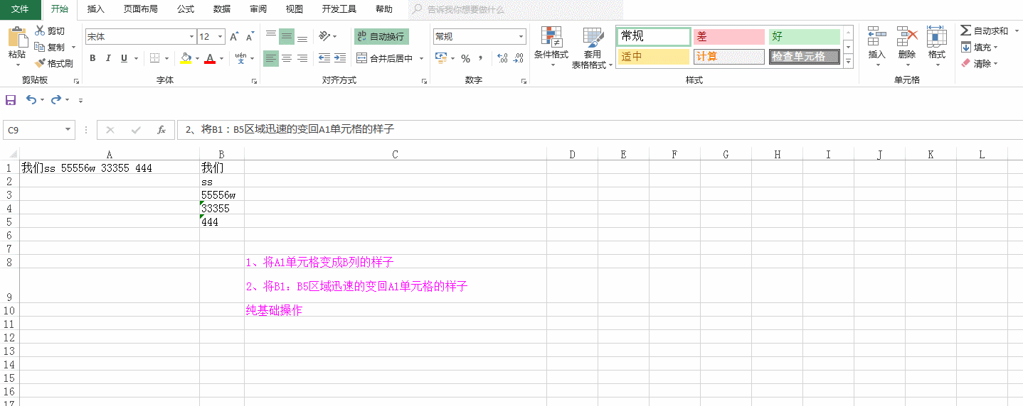
Task: Apply the 好 (Good) cell style
Action: (x=804, y=37)
